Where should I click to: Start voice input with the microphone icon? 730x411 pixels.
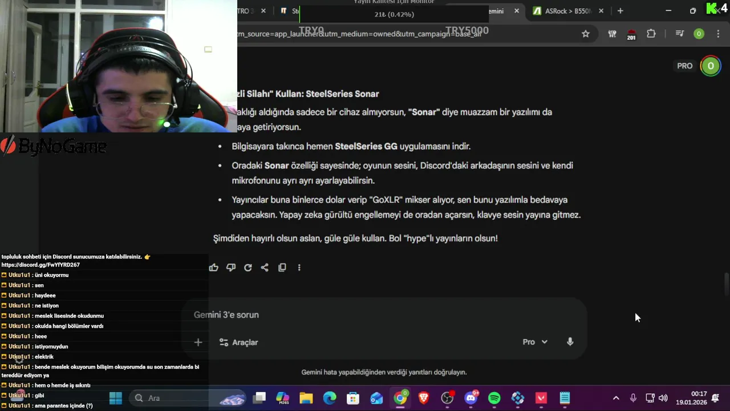tap(570, 341)
